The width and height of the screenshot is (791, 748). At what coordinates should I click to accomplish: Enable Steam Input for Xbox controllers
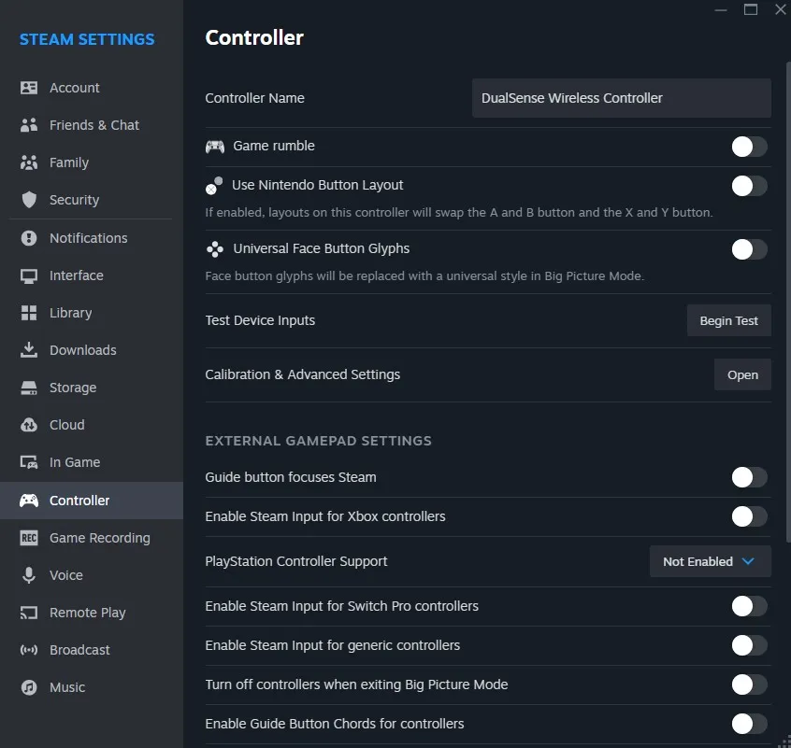point(749,516)
